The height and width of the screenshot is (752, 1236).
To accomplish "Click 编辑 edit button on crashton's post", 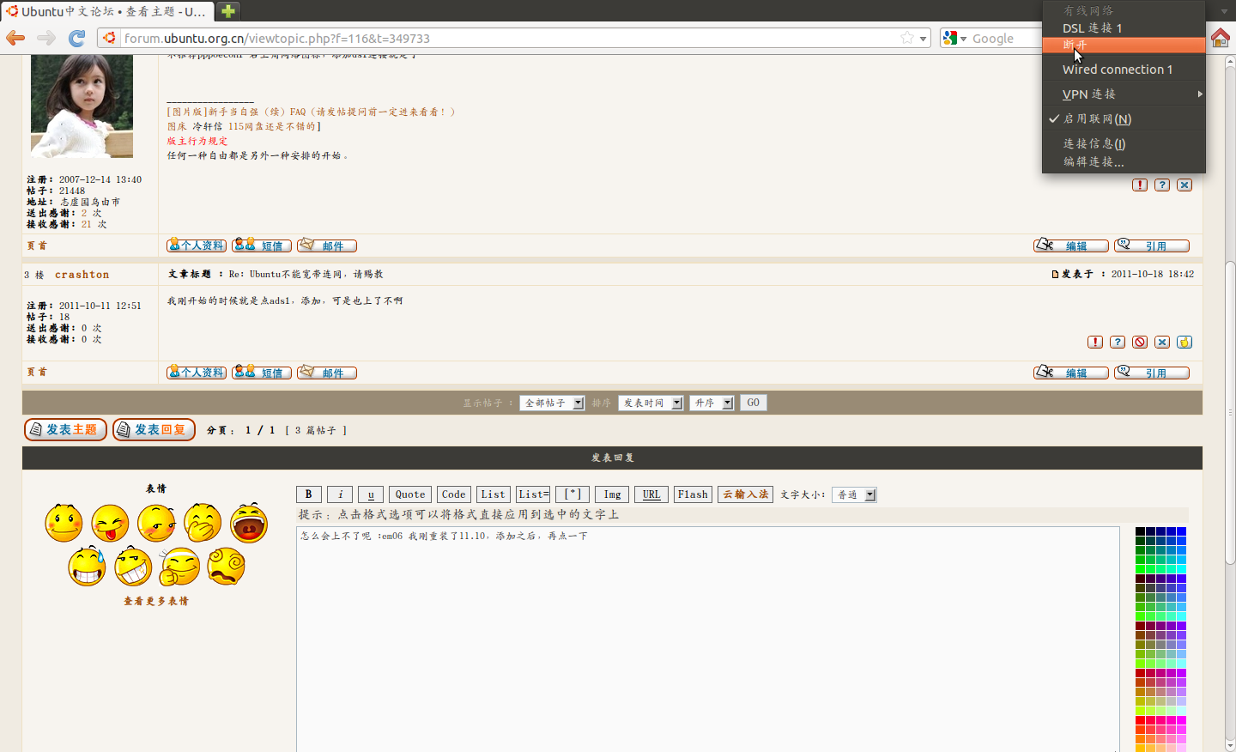I will tap(1071, 372).
